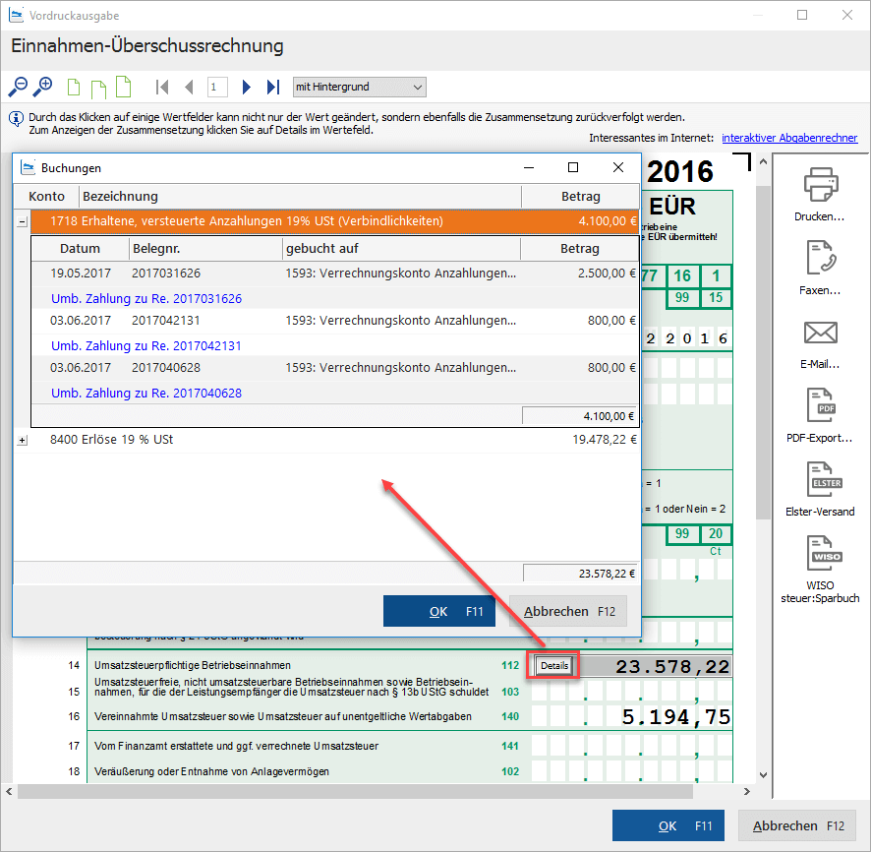Image resolution: width=871 pixels, height=852 pixels.
Task: Click the total 23.578,22 € field in Buchungen
Action: click(580, 573)
